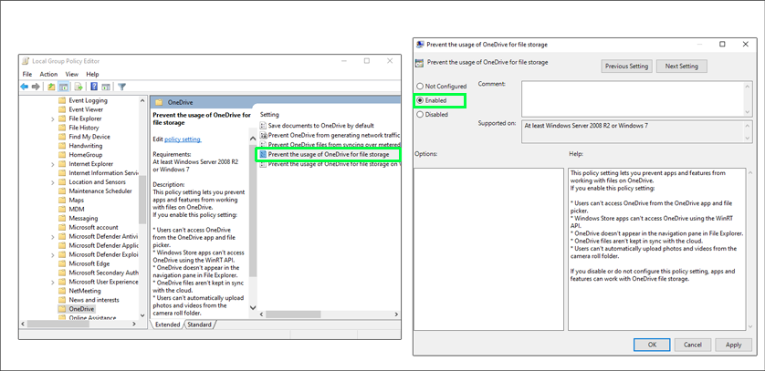Screen dimensions: 765x371
Task: Select the Enabled radio button
Action: tap(420, 100)
